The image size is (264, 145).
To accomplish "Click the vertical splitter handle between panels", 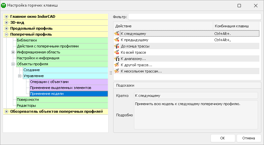I will click(x=111, y=72).
